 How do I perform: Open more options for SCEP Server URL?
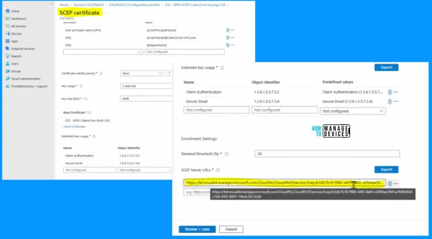click(396, 184)
